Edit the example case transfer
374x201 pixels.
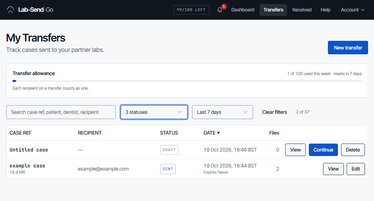pyautogui.click(x=356, y=169)
